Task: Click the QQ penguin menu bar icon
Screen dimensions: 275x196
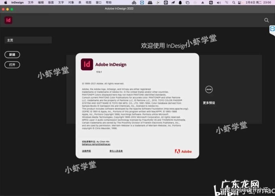Action: tap(180, 3)
